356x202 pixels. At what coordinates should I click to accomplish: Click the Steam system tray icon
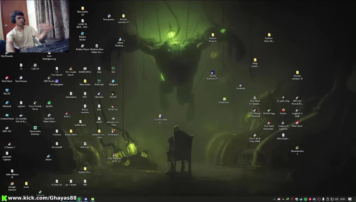(x=301, y=199)
